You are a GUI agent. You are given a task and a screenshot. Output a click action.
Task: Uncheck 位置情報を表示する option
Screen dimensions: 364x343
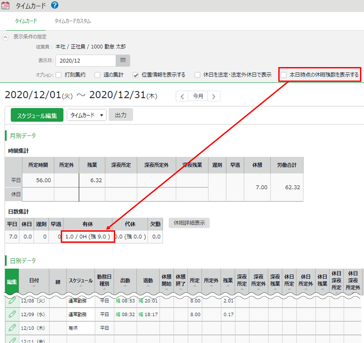136,75
